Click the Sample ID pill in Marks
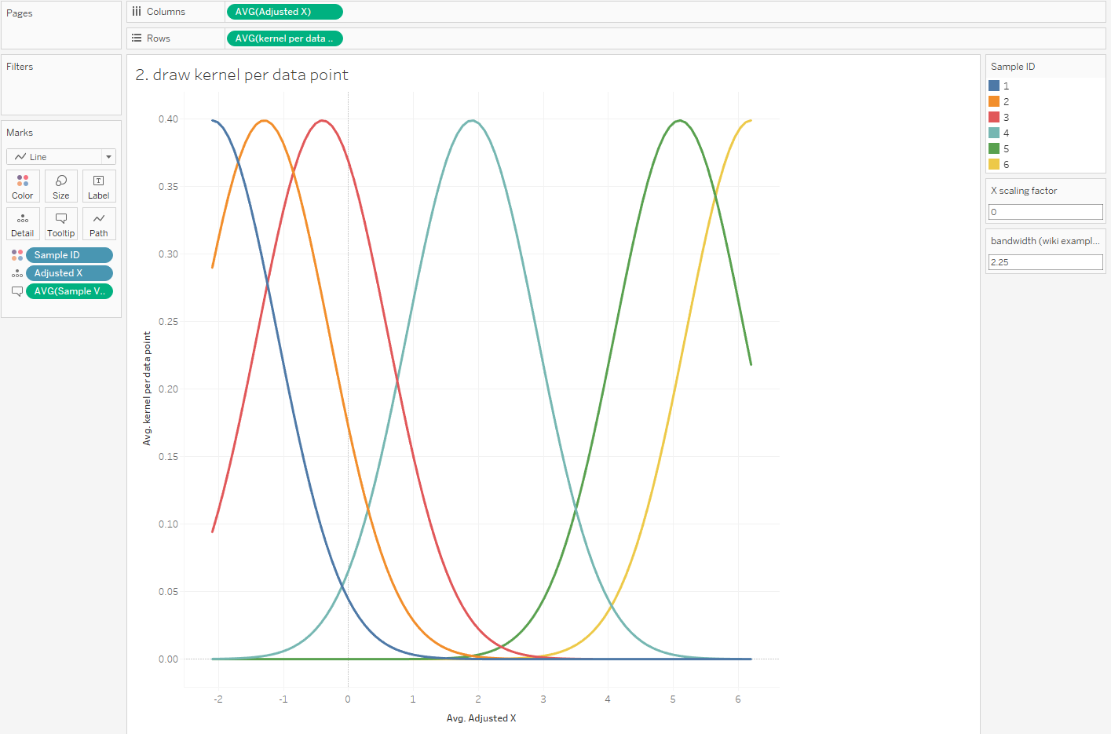This screenshot has width=1111, height=734. pyautogui.click(x=69, y=255)
